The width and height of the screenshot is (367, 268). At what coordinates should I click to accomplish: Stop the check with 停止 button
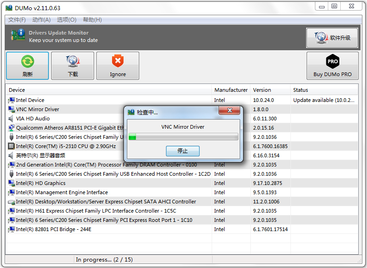(183, 151)
